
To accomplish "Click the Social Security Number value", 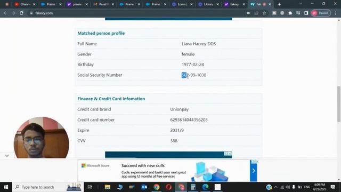I will tap(194, 75).
